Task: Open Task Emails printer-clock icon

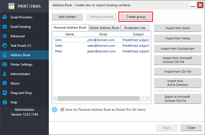Action: (5, 46)
